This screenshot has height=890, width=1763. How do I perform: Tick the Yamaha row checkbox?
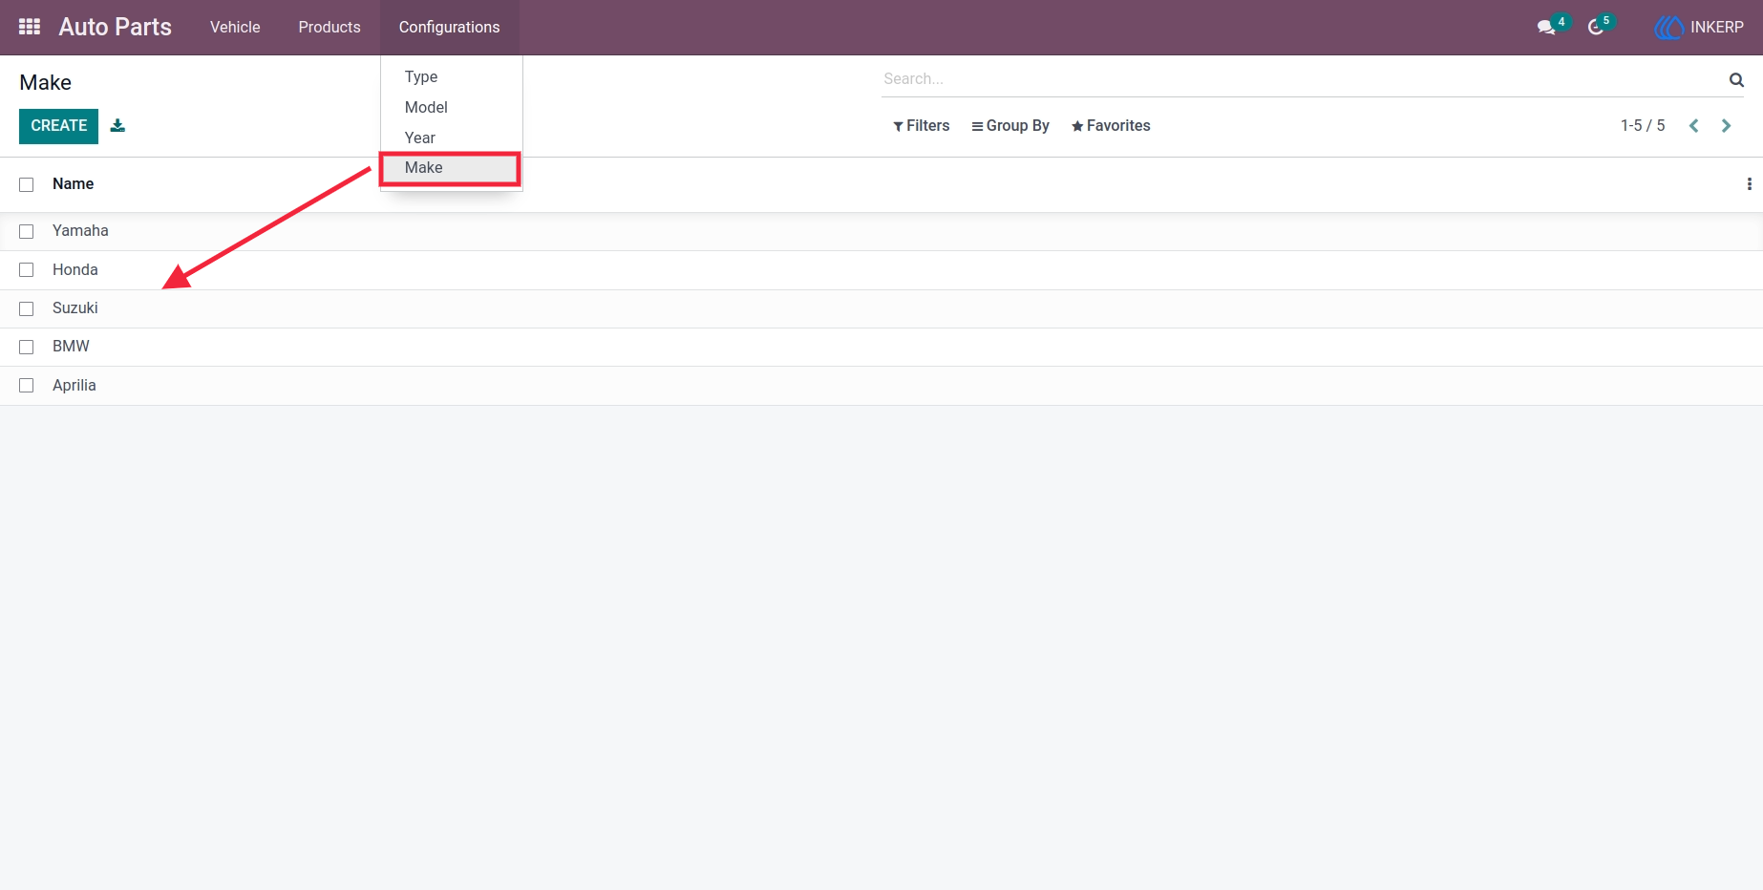tap(27, 231)
